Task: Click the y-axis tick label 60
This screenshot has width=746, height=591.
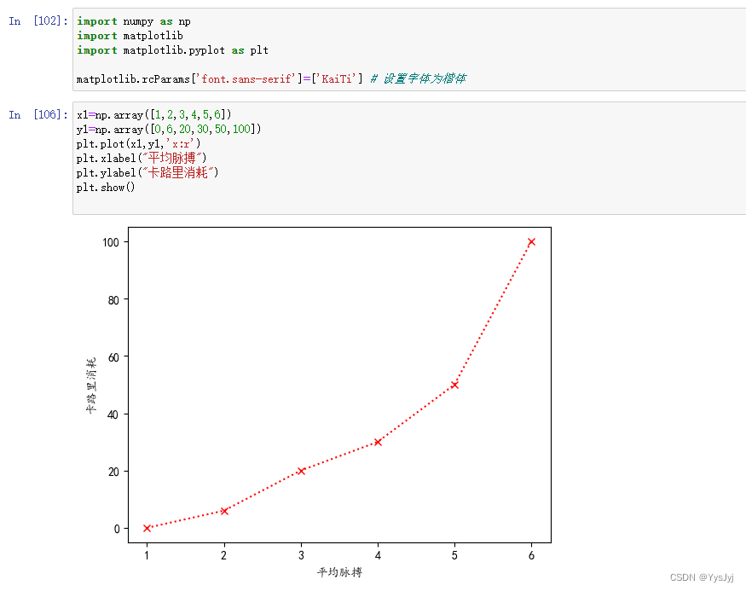Action: [x=113, y=356]
